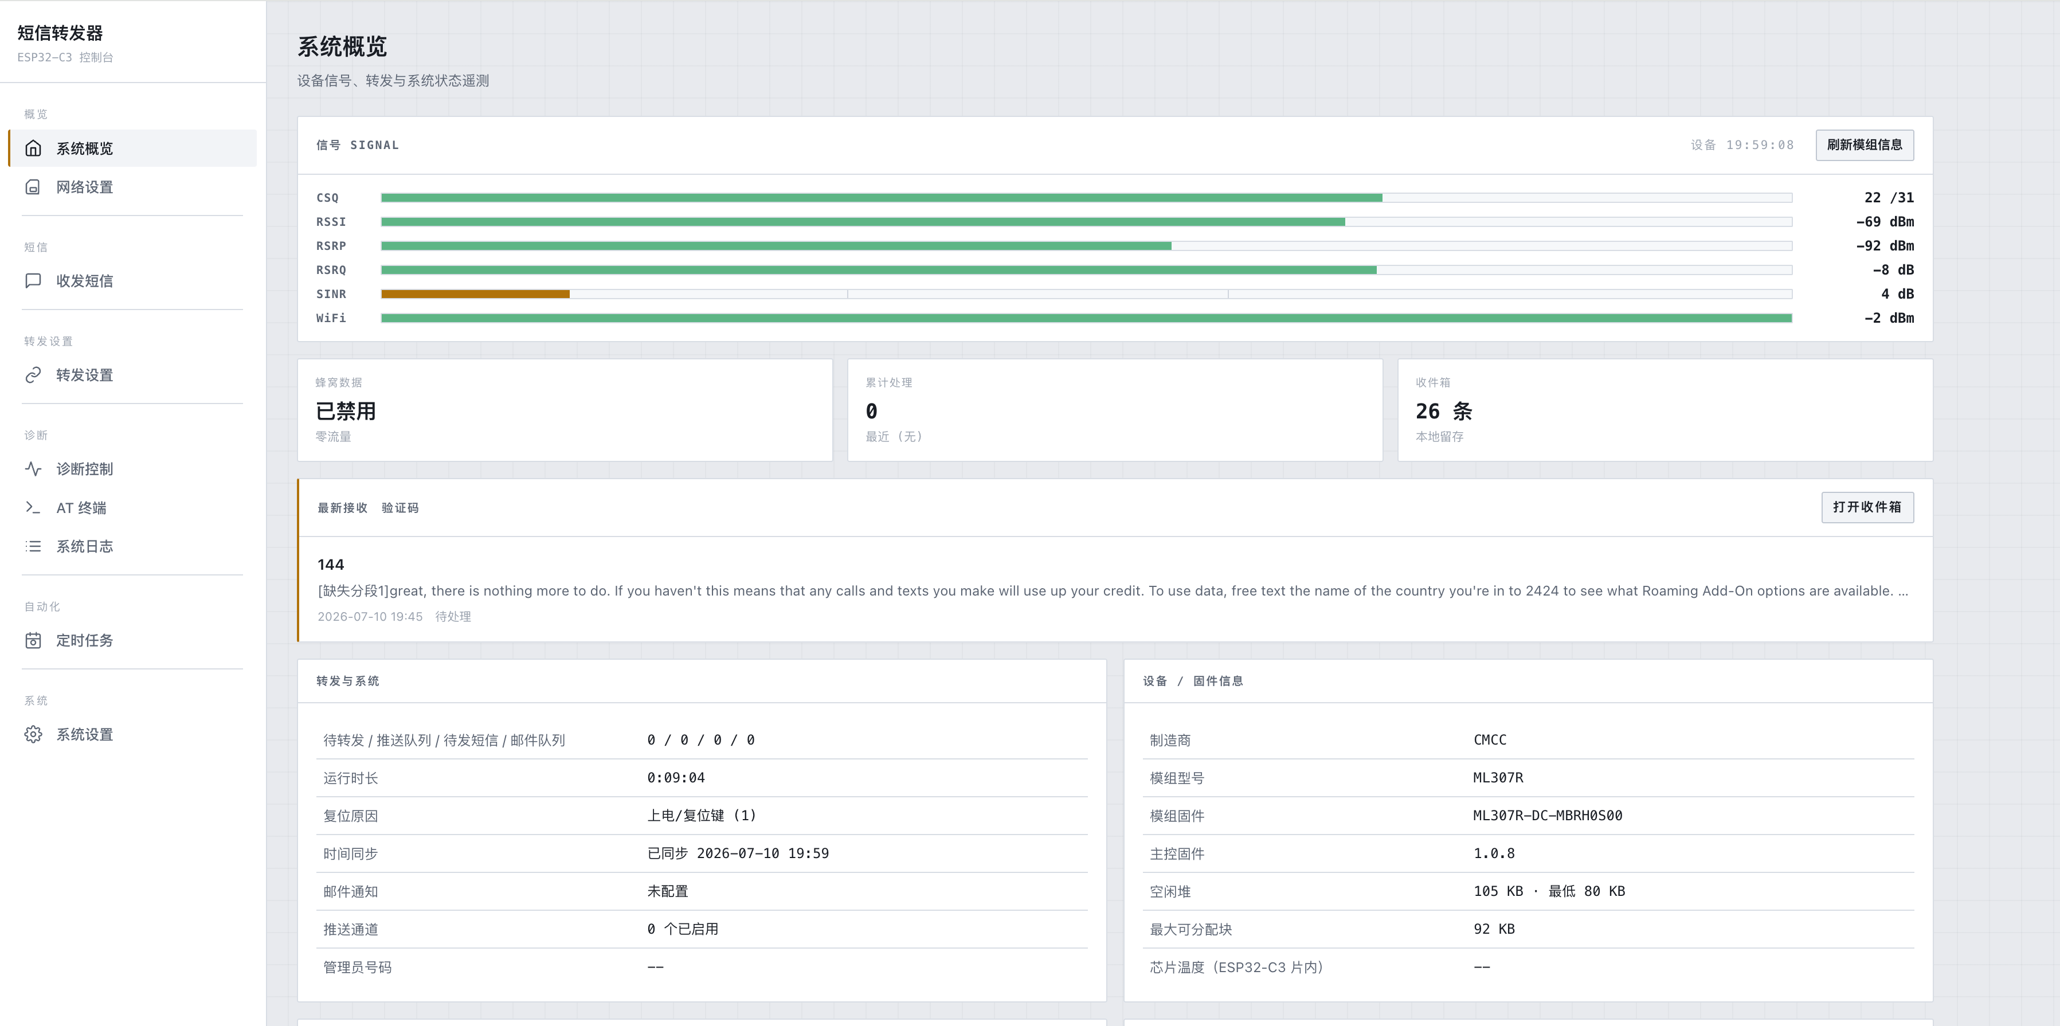Click the 收件箱 26 条 card
2060x1026 pixels.
1665,409
